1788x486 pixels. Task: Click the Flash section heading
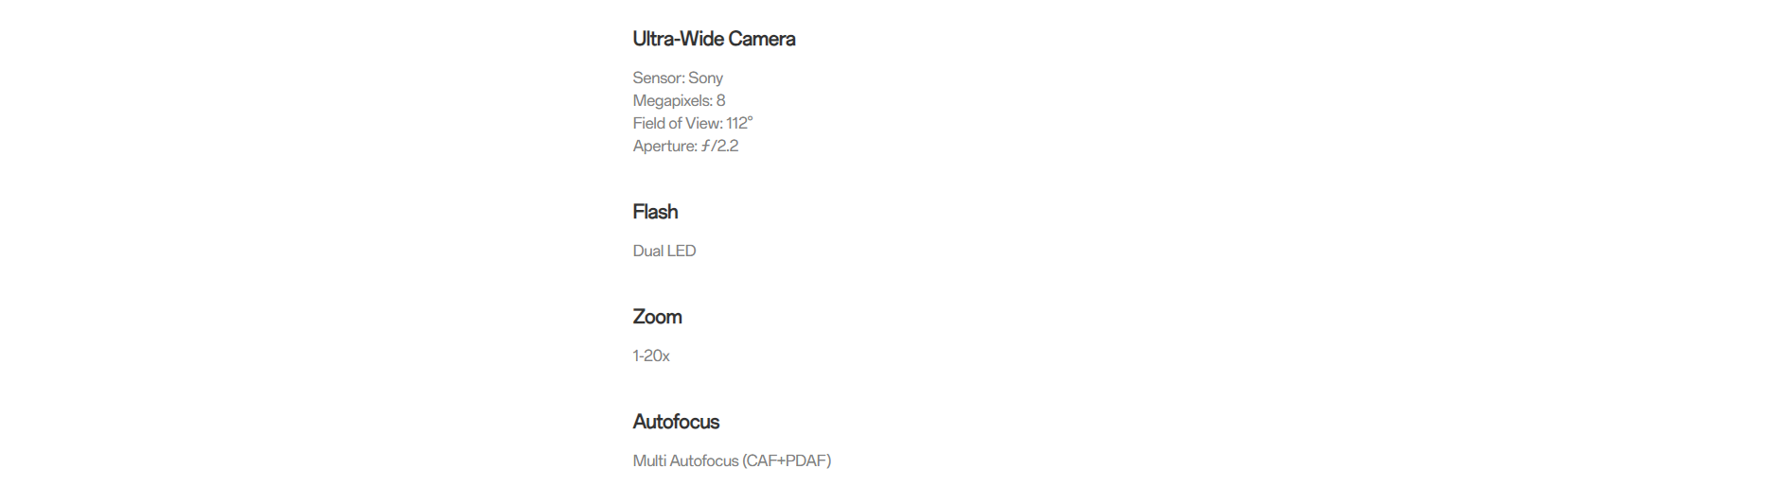[x=655, y=212]
